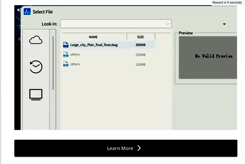Sort files by the SIZE column header

[140, 37]
